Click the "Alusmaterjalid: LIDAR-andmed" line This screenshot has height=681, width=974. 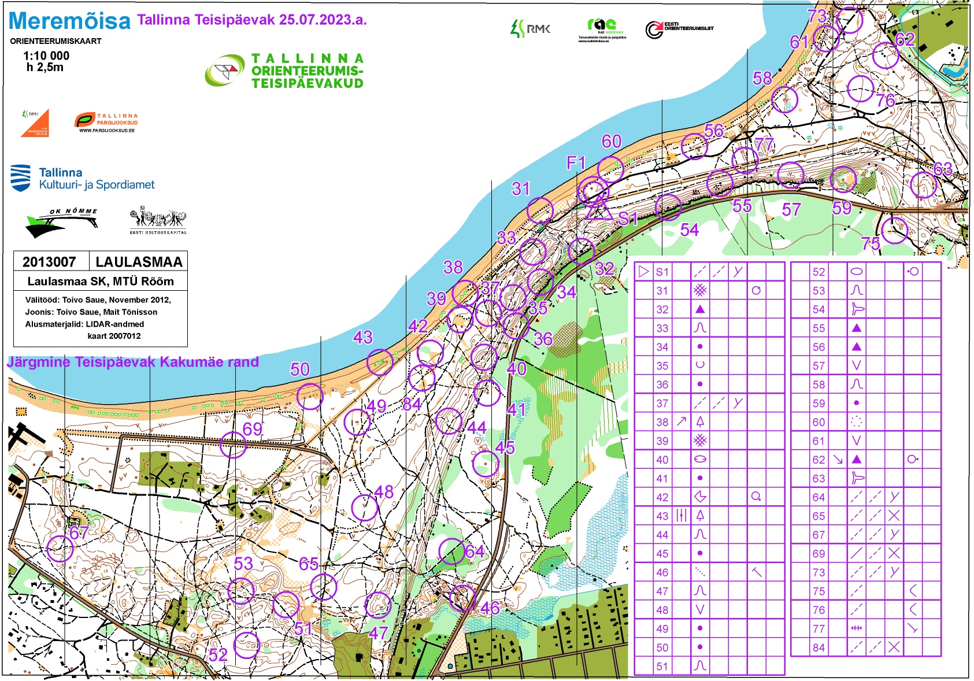84,324
